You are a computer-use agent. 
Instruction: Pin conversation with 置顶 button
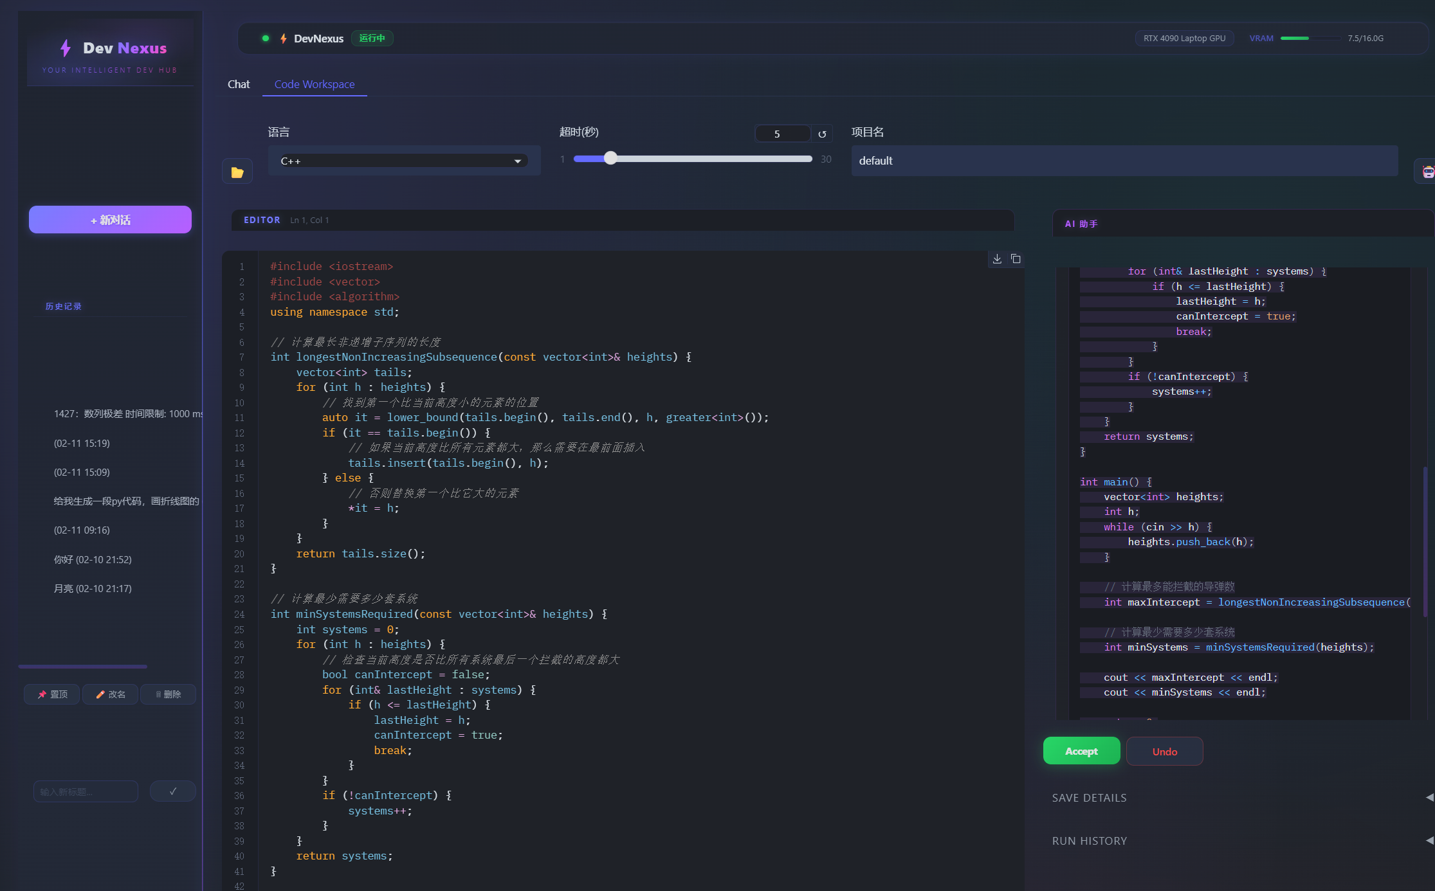pos(52,694)
